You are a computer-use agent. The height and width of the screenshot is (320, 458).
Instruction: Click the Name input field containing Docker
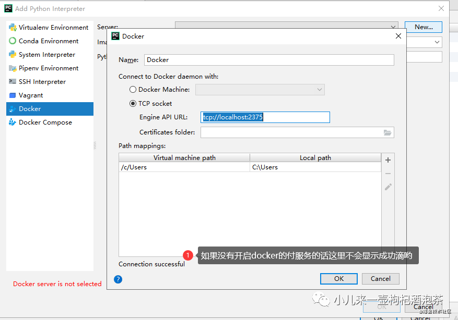tap(269, 60)
